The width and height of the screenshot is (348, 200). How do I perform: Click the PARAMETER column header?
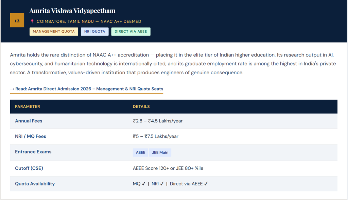coord(28,106)
